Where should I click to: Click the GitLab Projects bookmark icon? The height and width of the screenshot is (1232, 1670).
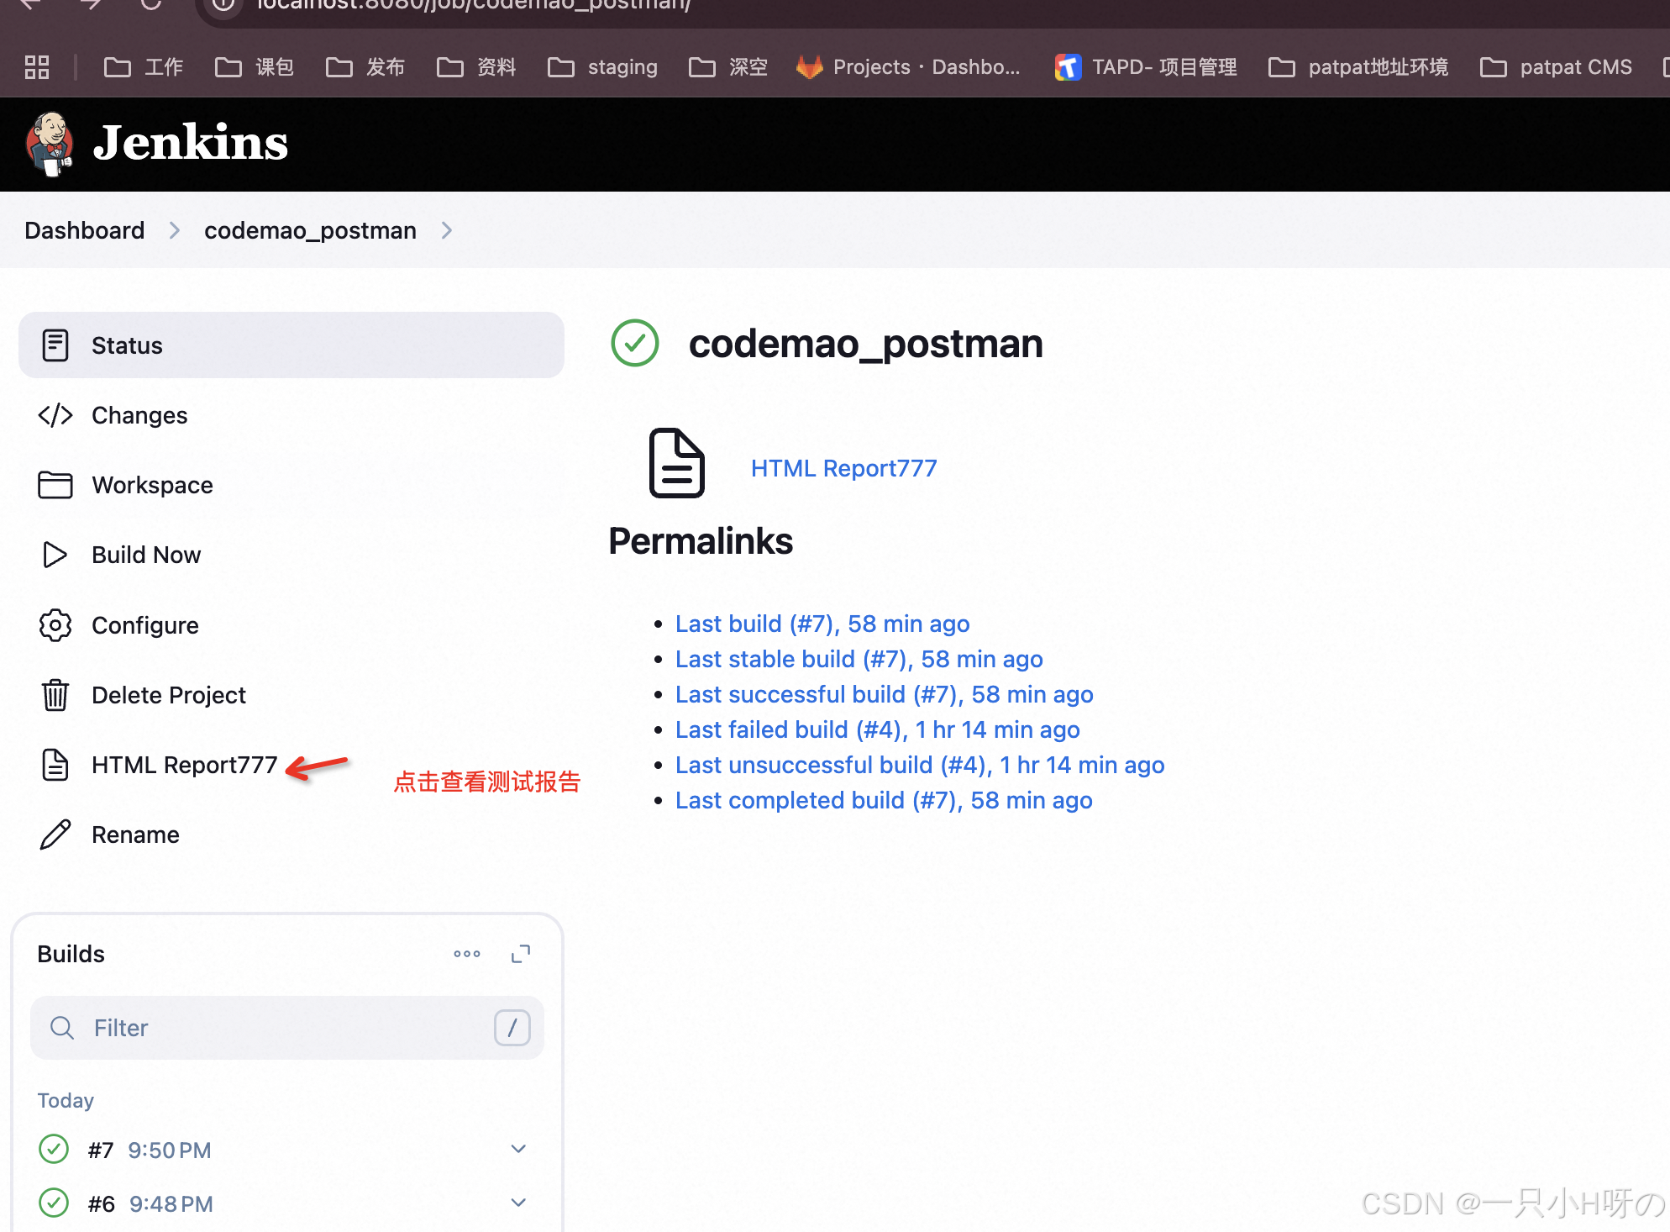pos(809,67)
